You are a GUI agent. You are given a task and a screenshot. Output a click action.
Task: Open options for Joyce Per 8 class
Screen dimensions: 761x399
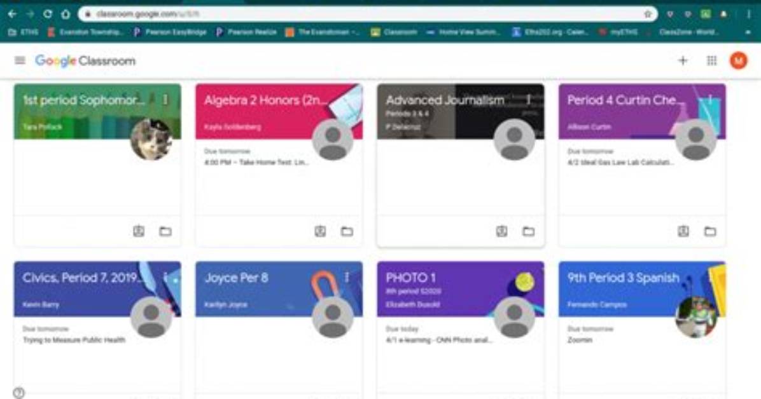click(347, 277)
